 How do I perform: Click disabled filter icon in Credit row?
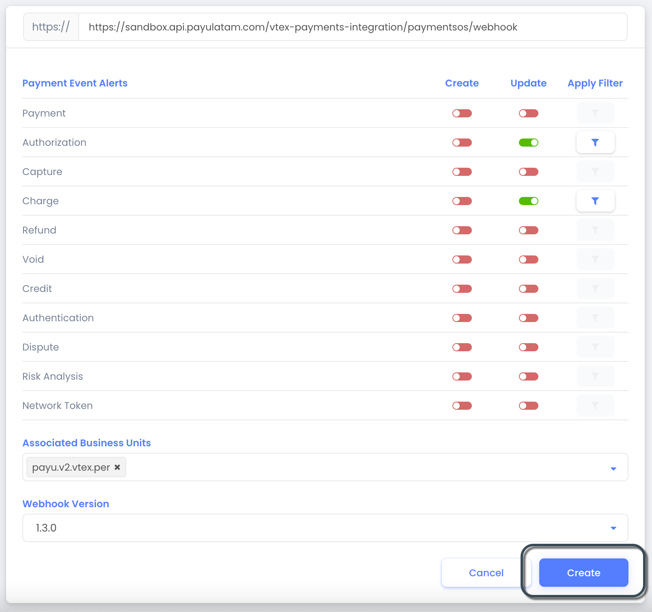click(595, 289)
